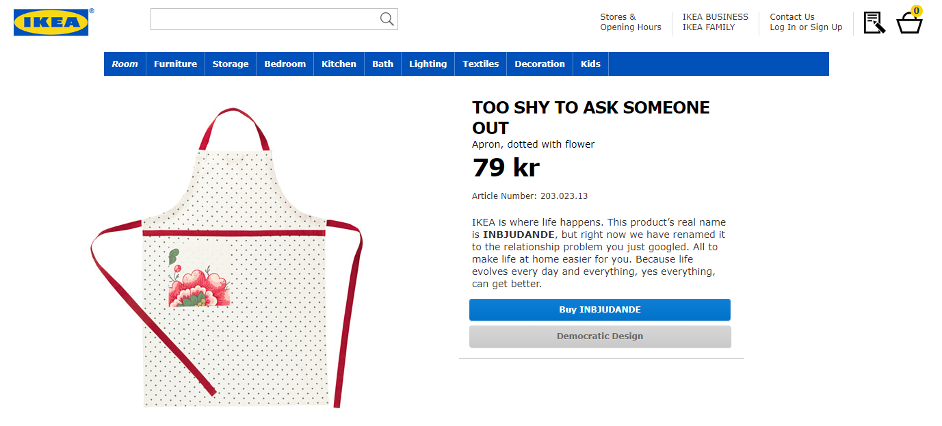
Task: Click the IKEA logo
Action: pos(51,22)
